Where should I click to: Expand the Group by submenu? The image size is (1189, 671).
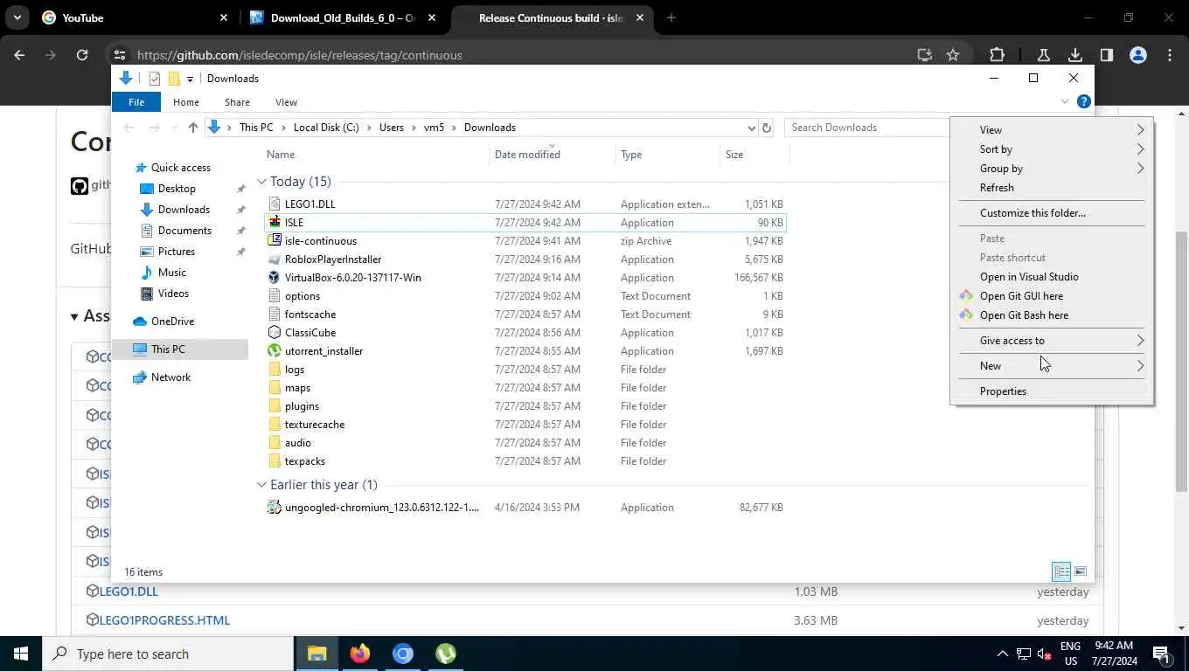coord(1052,169)
